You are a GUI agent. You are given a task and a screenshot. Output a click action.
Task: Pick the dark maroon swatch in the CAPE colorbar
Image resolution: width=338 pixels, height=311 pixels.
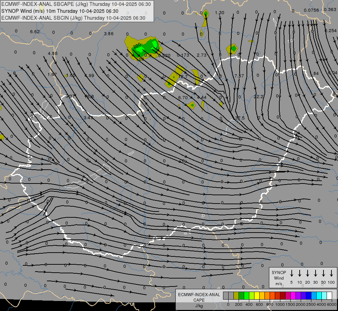pos(283,296)
